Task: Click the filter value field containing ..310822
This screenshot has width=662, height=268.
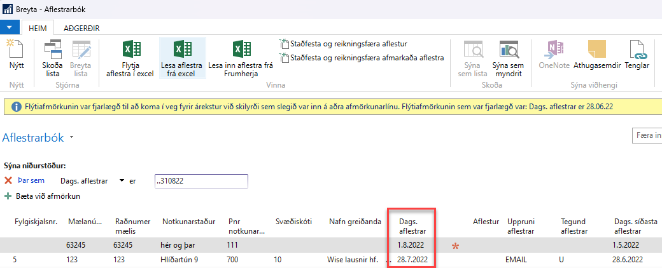Action: pyautogui.click(x=201, y=181)
